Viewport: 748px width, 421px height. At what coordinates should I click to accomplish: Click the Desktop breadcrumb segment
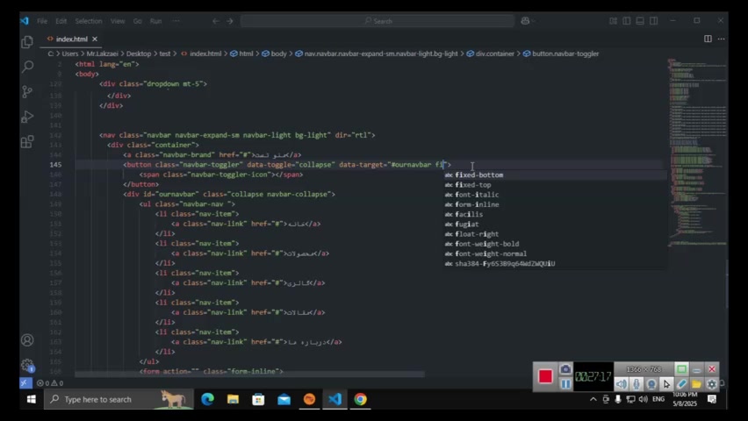tap(139, 54)
